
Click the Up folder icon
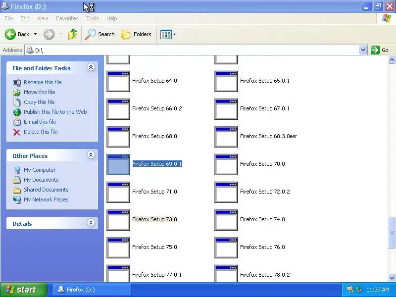pos(73,34)
